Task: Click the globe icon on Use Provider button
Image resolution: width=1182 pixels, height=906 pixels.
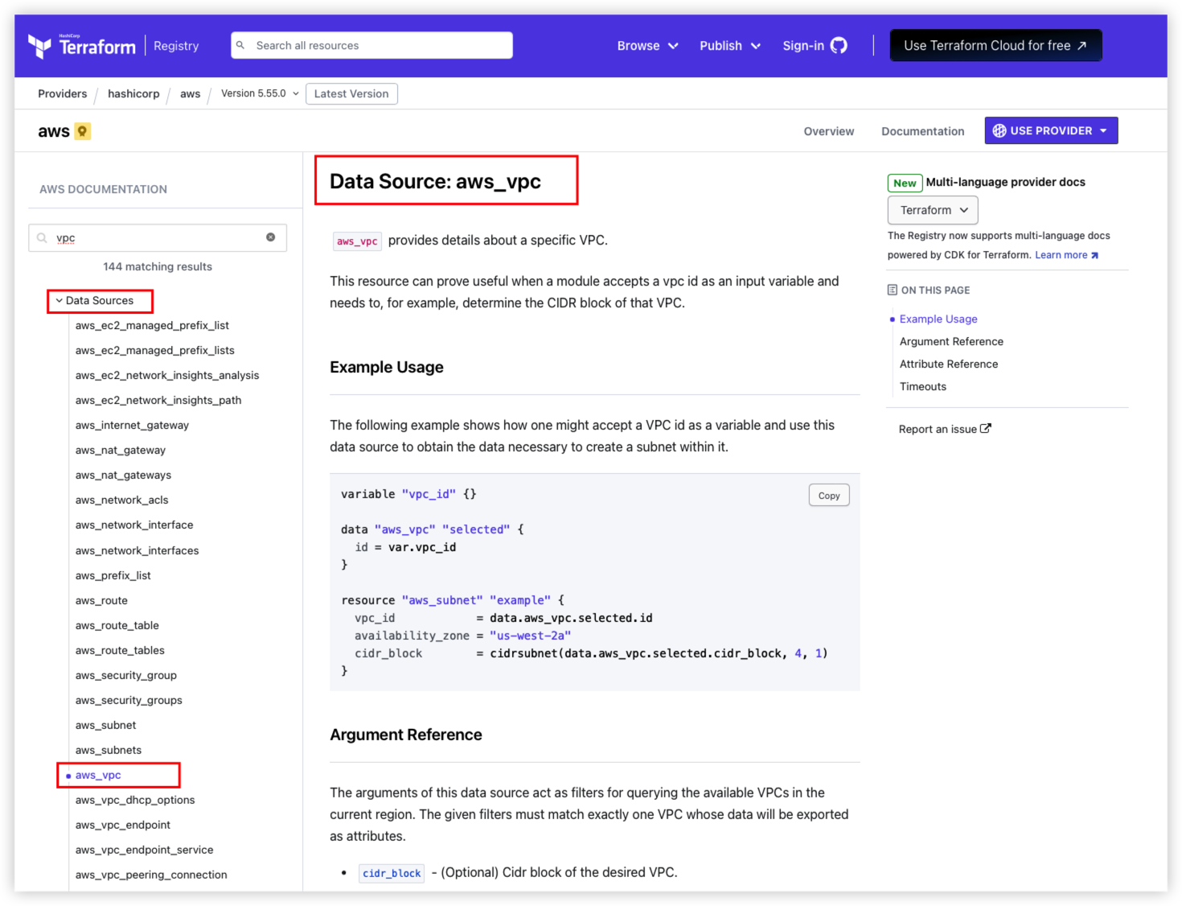Action: click(x=999, y=130)
